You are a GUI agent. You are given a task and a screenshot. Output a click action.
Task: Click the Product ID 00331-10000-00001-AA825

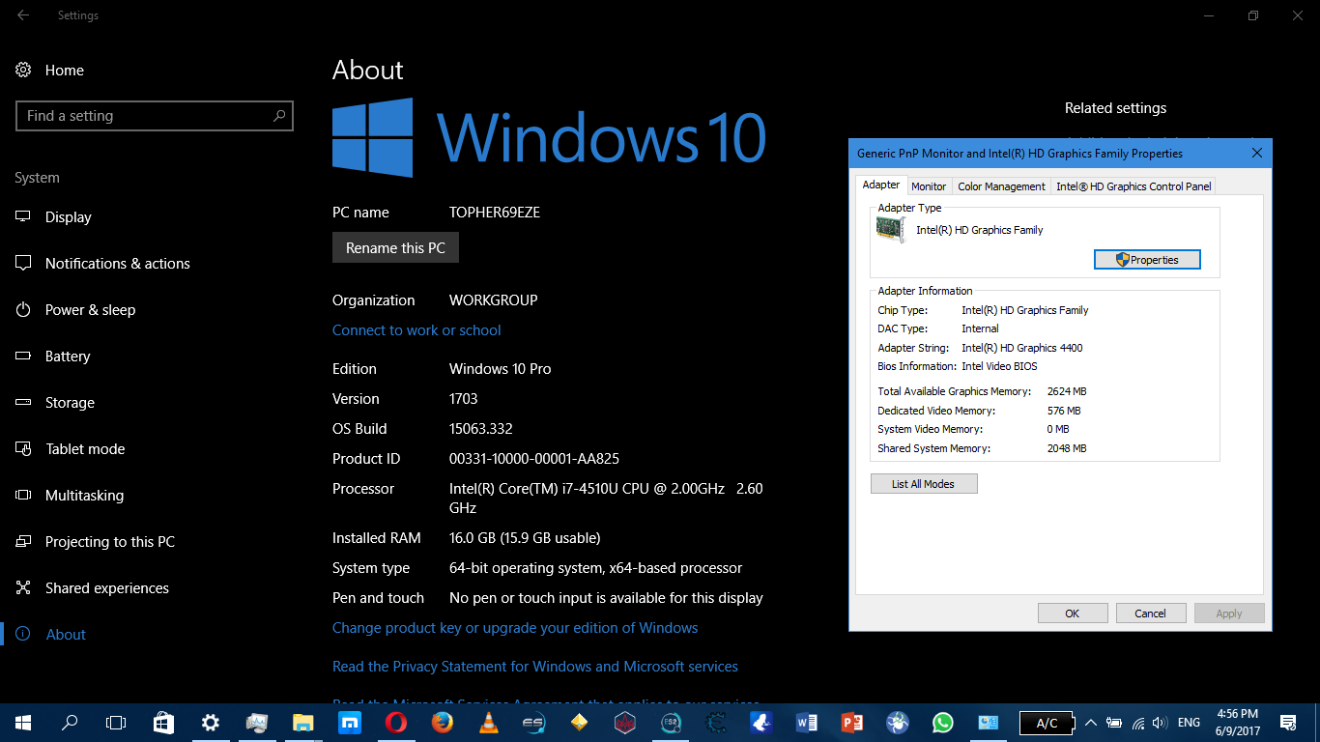(534, 459)
